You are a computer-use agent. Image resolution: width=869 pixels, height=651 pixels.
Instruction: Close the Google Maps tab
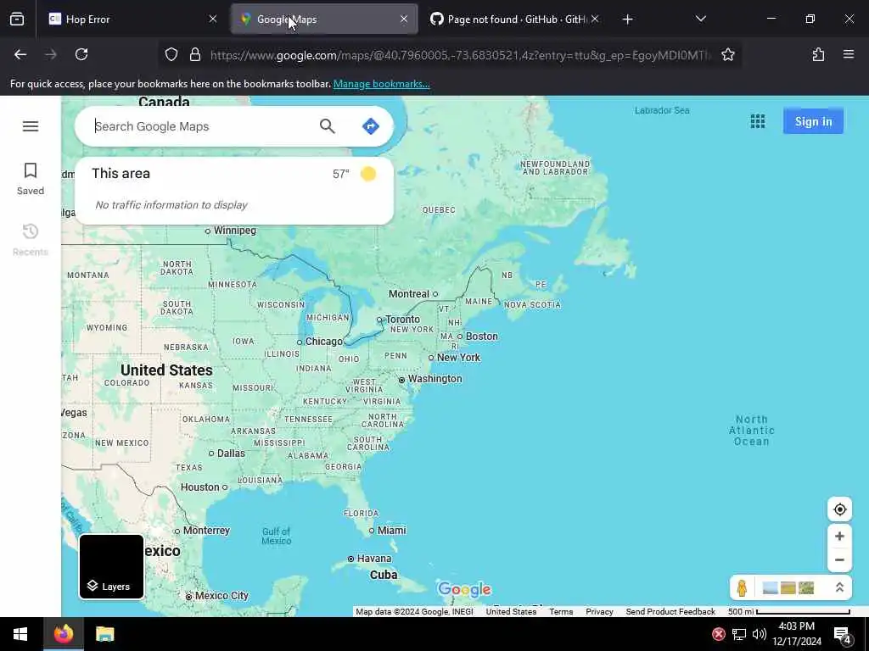[404, 19]
